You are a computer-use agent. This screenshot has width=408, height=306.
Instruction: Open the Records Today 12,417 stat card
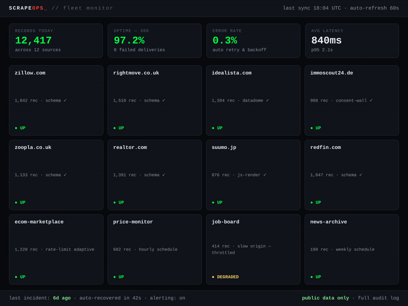click(56, 40)
